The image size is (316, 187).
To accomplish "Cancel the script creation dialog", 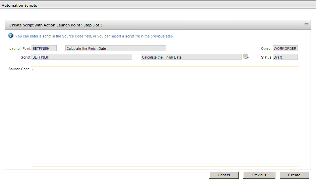I will [224, 175].
